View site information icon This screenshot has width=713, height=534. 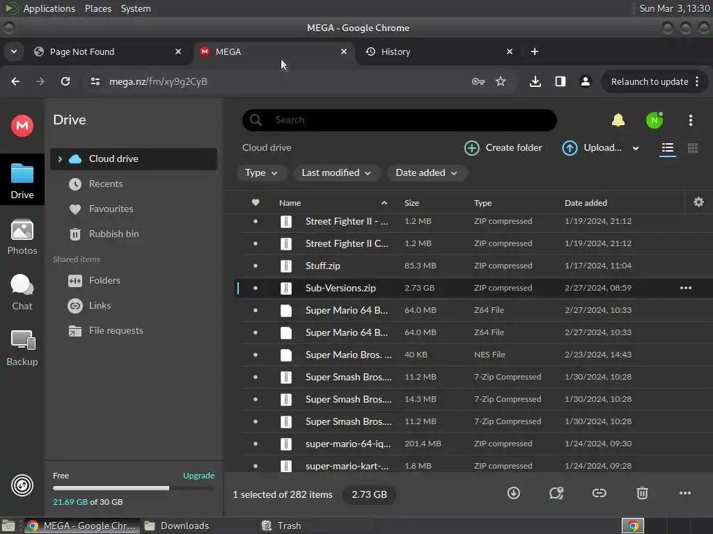click(x=95, y=81)
